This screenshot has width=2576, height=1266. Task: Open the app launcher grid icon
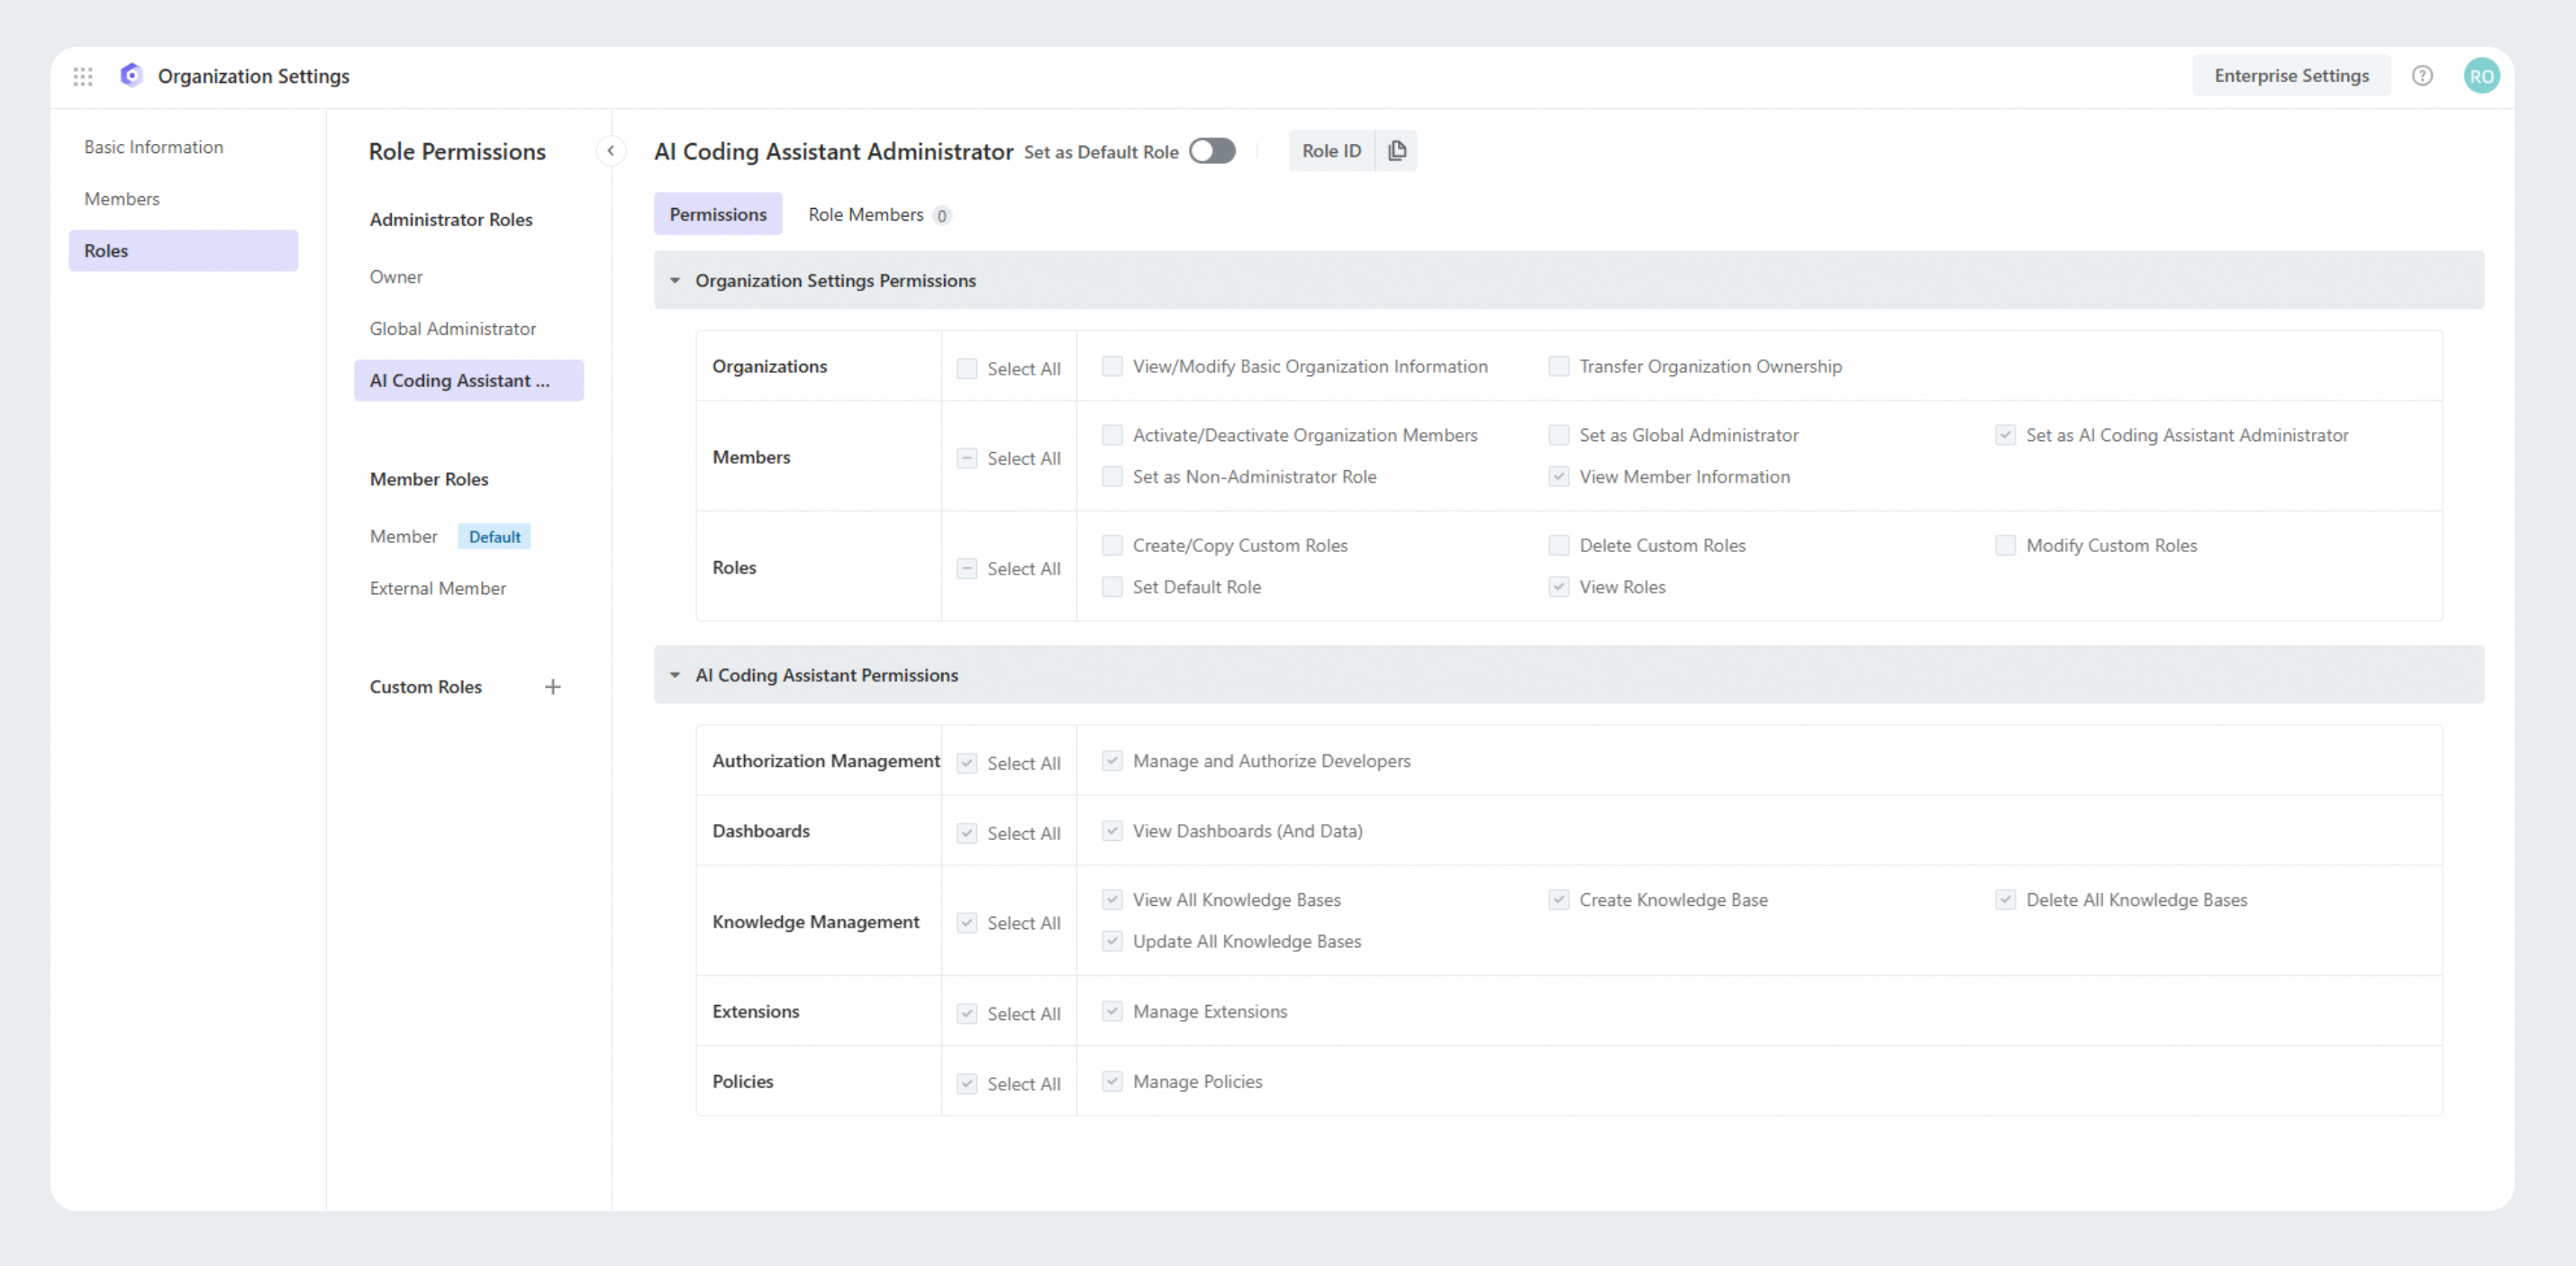click(x=83, y=76)
